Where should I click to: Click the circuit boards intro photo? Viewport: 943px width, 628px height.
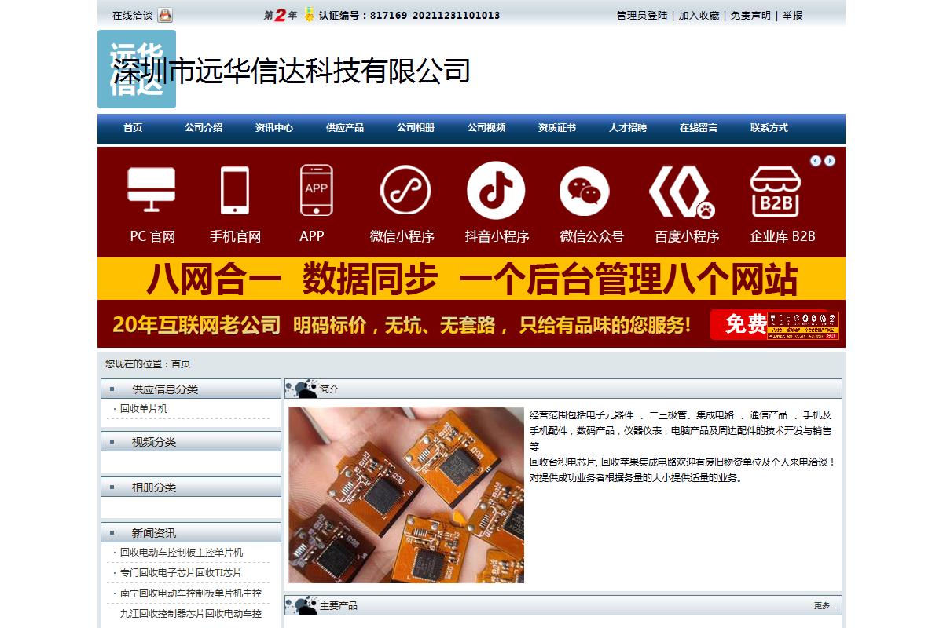[x=406, y=495]
